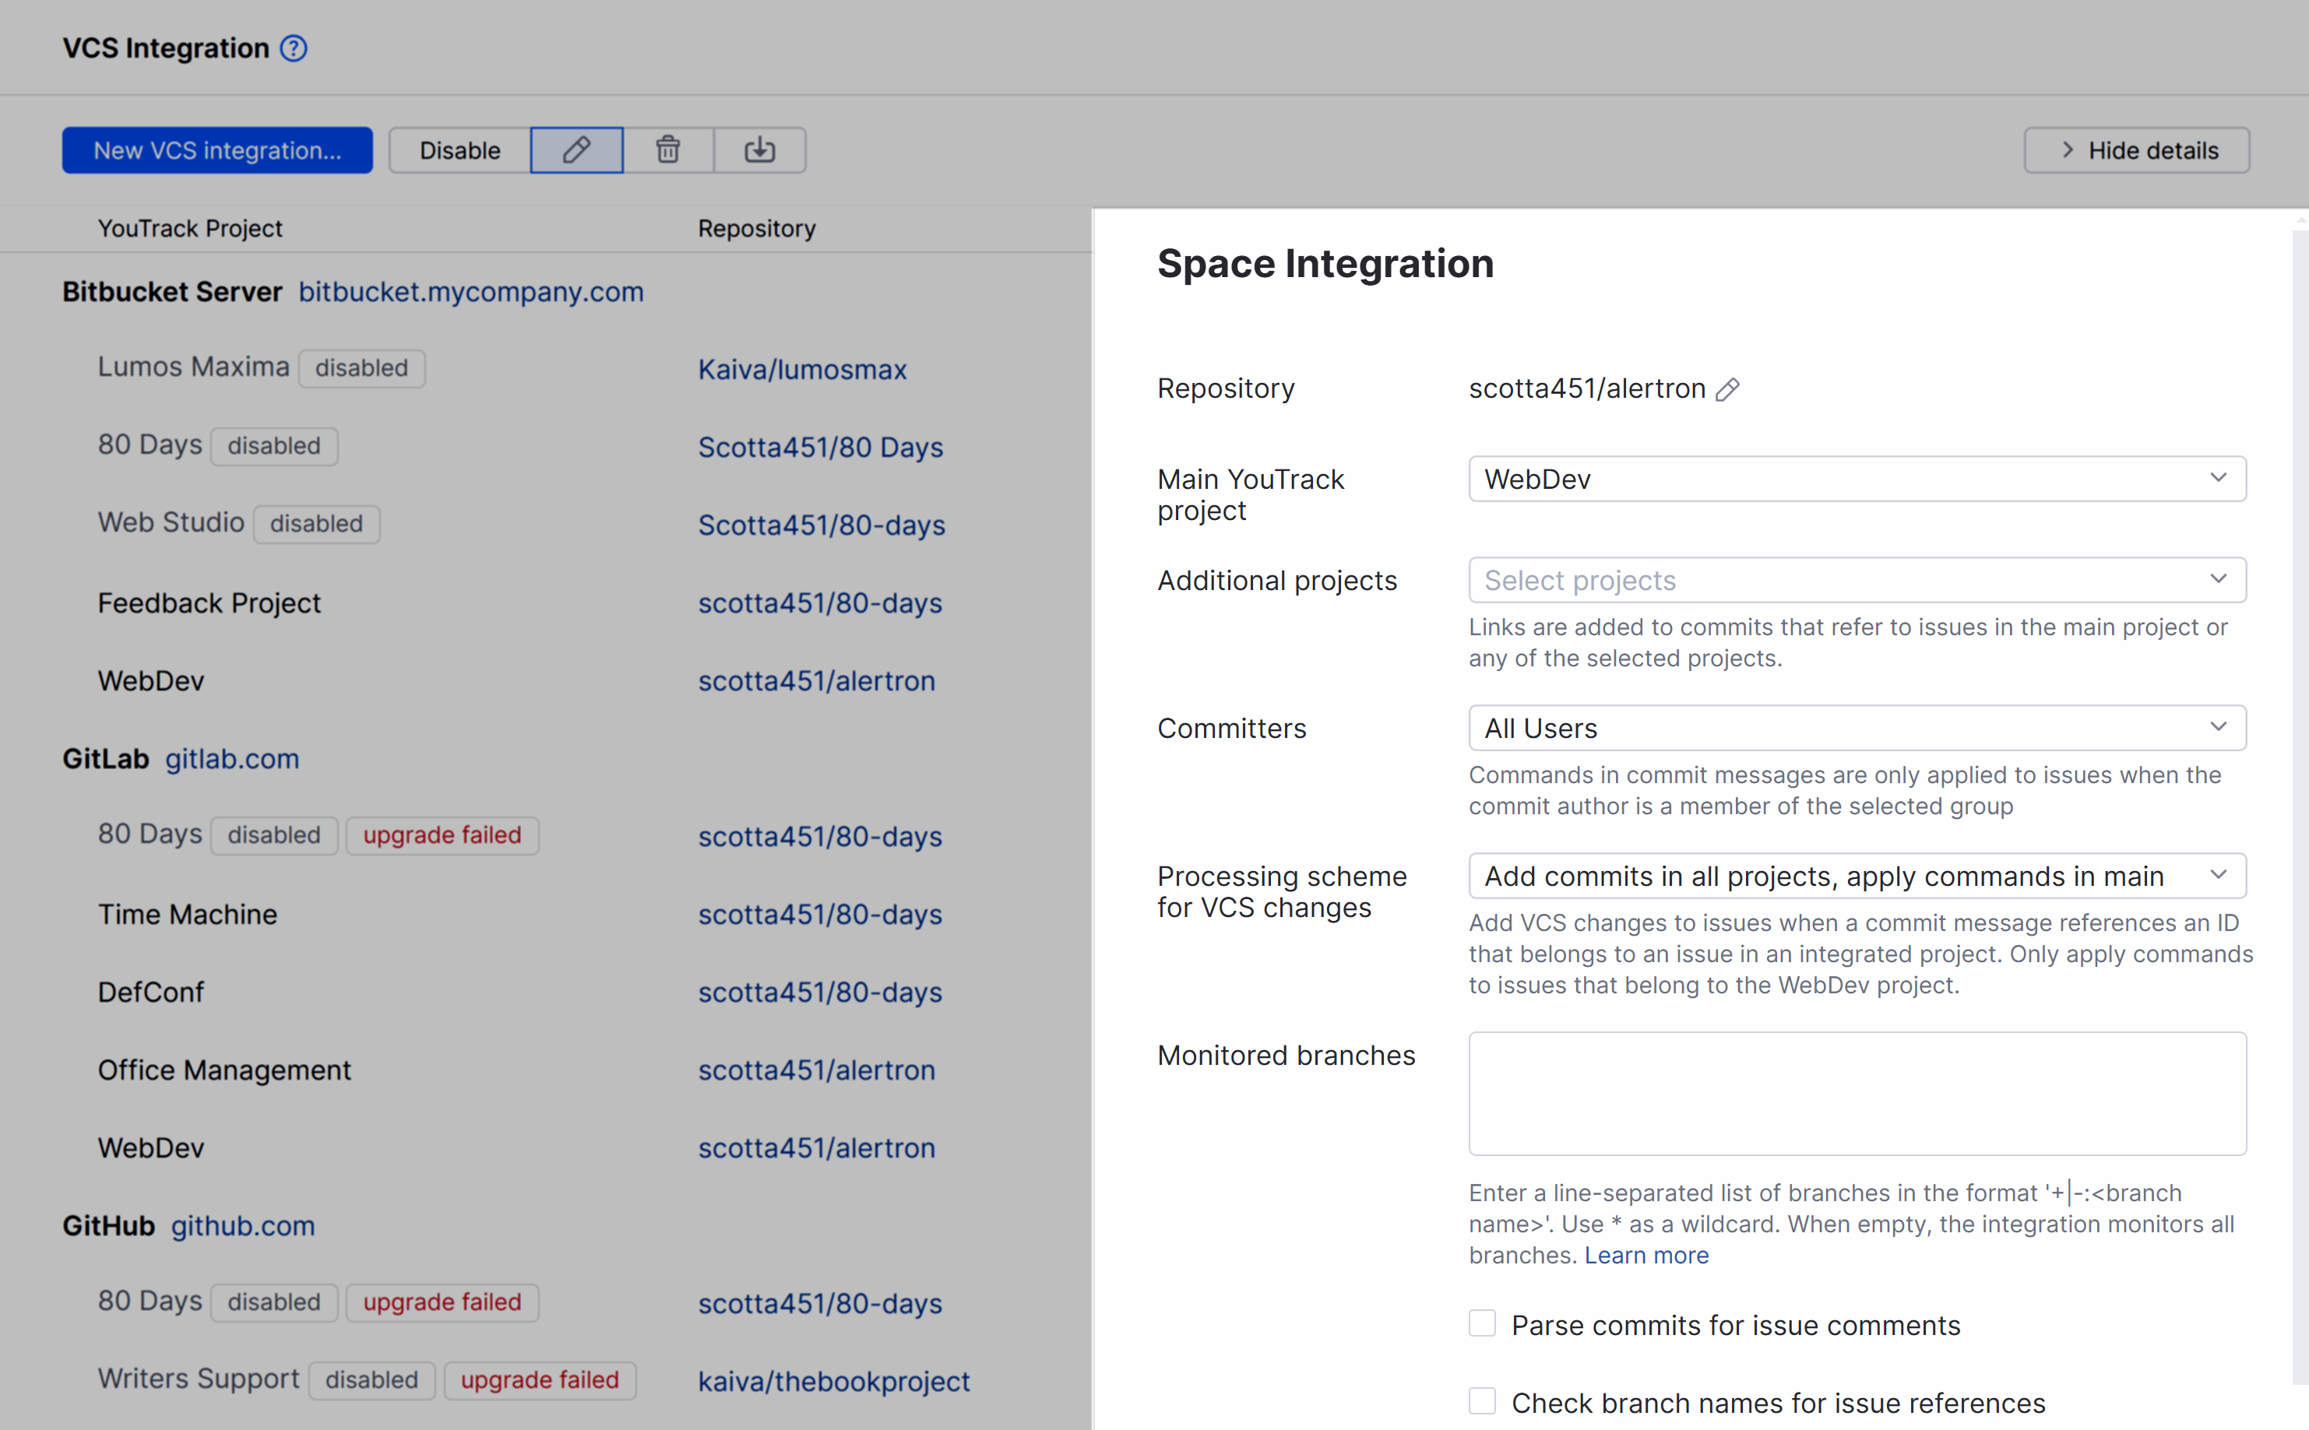This screenshot has width=2309, height=1430.
Task: Open kaiva/thebookproject repository link
Action: pos(833,1382)
